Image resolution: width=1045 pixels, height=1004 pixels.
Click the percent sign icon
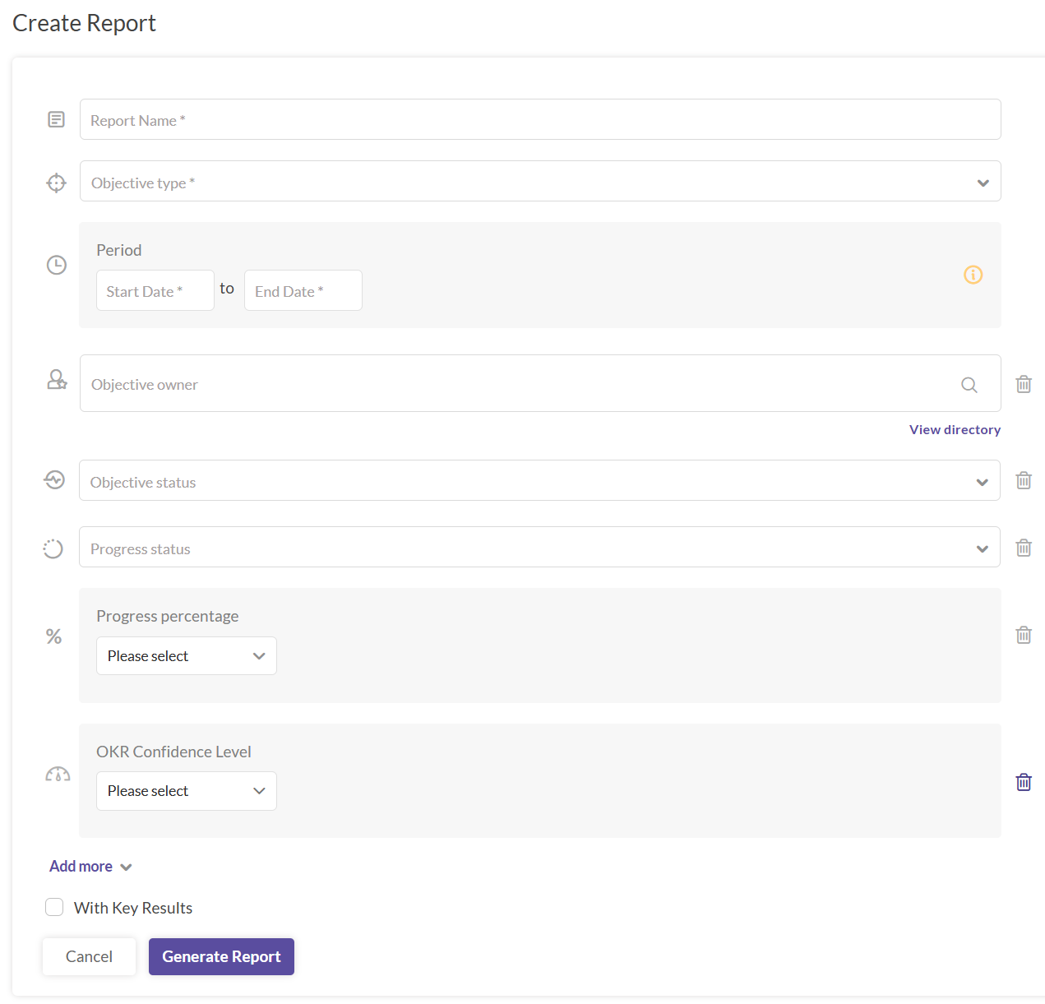[54, 636]
